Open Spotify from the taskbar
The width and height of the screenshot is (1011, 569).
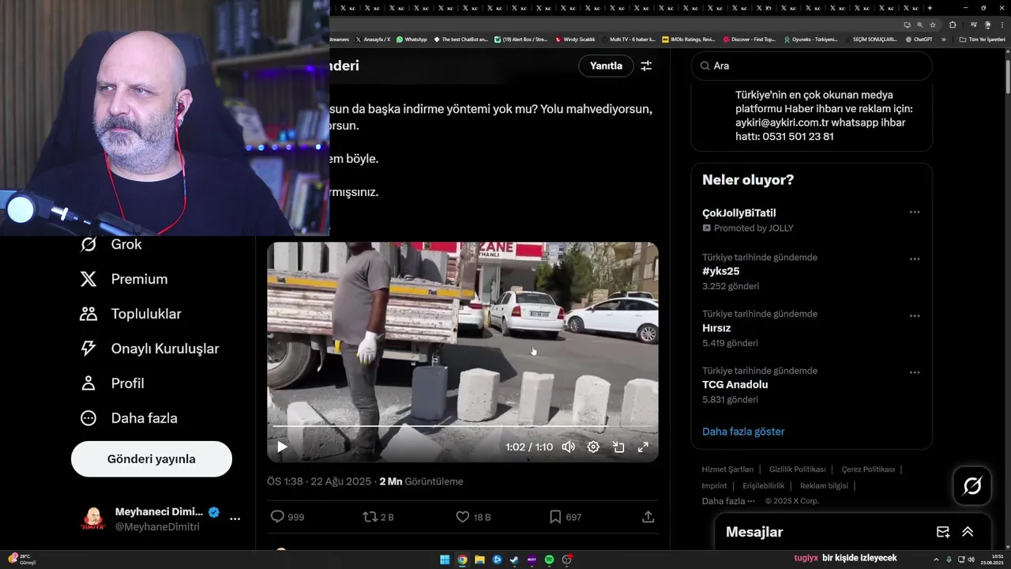tap(549, 560)
